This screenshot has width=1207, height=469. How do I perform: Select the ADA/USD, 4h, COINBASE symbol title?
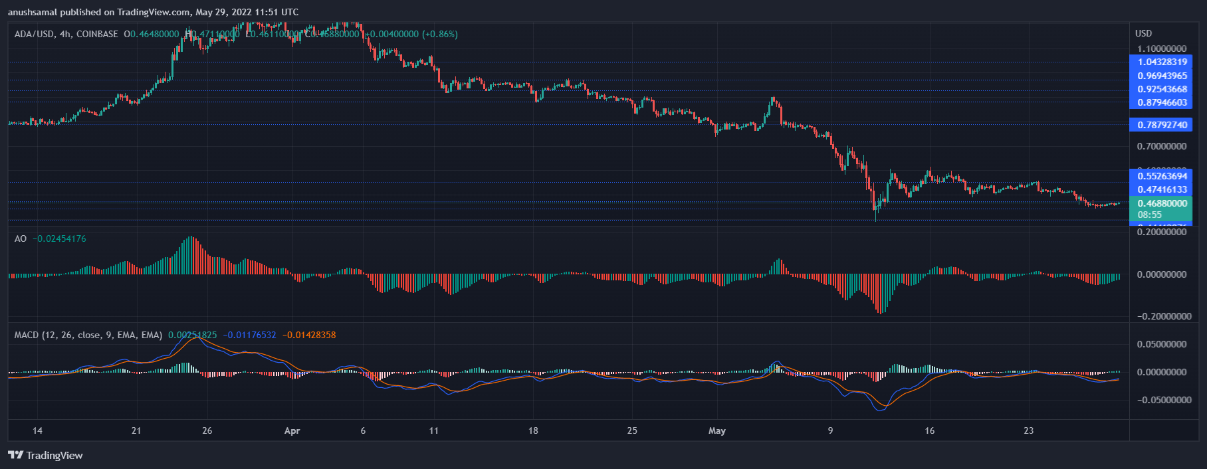(66, 34)
